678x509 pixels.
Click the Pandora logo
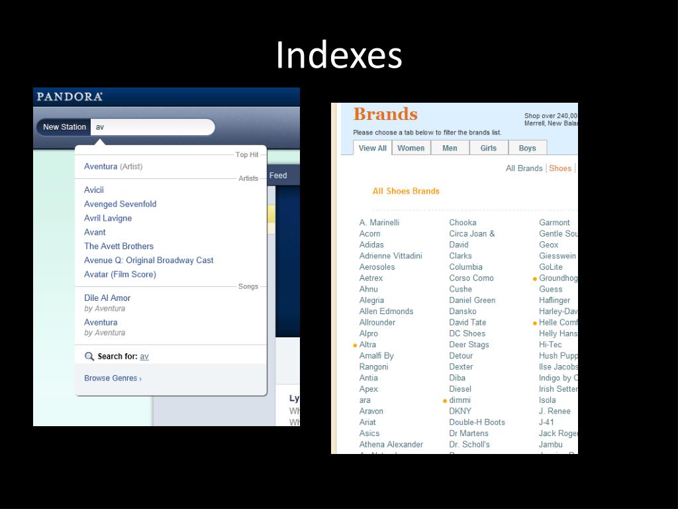(70, 97)
